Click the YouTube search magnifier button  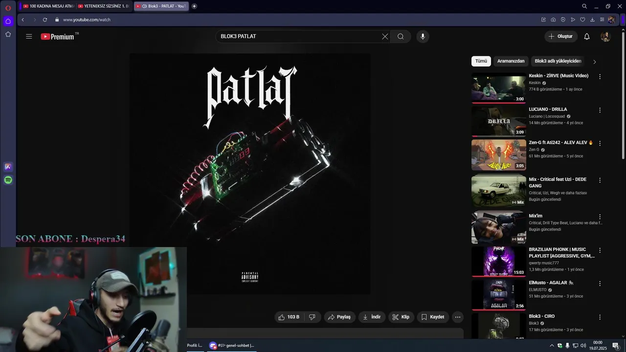point(401,36)
